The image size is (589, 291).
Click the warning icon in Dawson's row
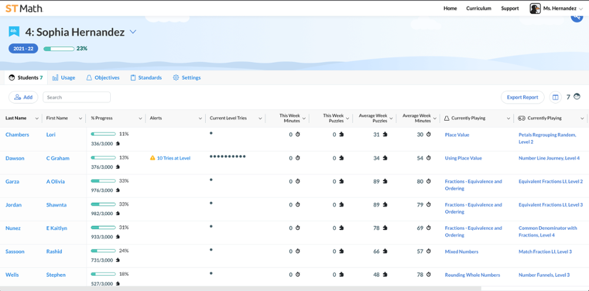pyautogui.click(x=153, y=158)
